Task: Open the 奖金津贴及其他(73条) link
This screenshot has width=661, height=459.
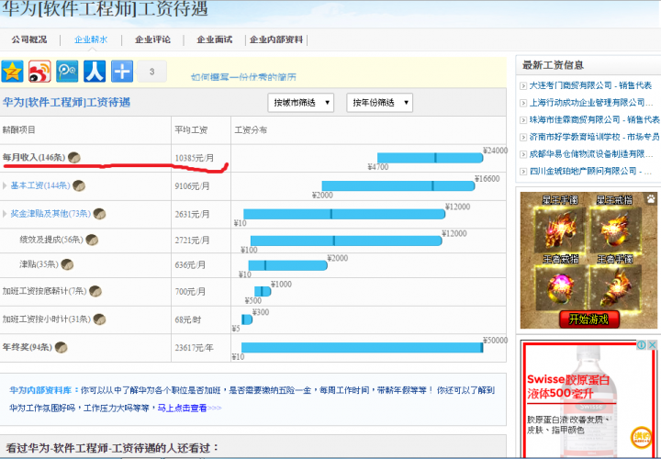Action: point(50,214)
